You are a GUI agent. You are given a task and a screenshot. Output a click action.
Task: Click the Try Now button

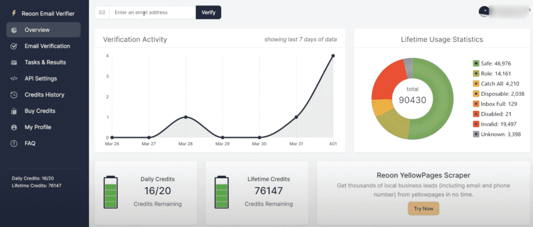[423, 208]
